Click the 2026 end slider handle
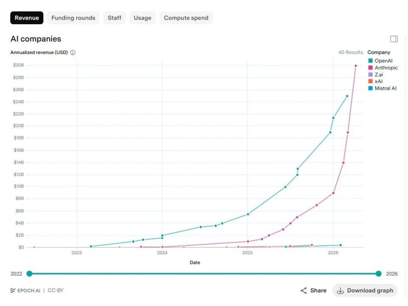 (x=378, y=274)
